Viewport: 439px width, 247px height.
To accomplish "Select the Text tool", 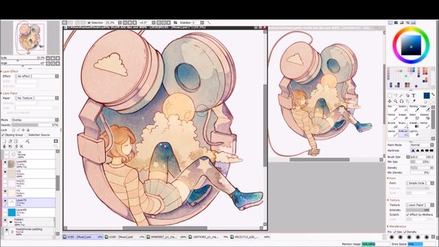I will click(x=413, y=95).
